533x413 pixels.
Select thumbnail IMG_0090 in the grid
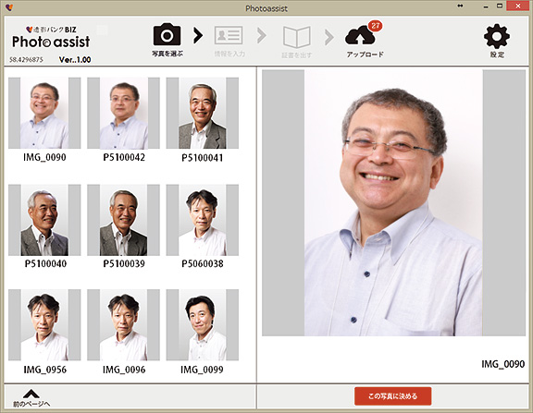(x=44, y=113)
